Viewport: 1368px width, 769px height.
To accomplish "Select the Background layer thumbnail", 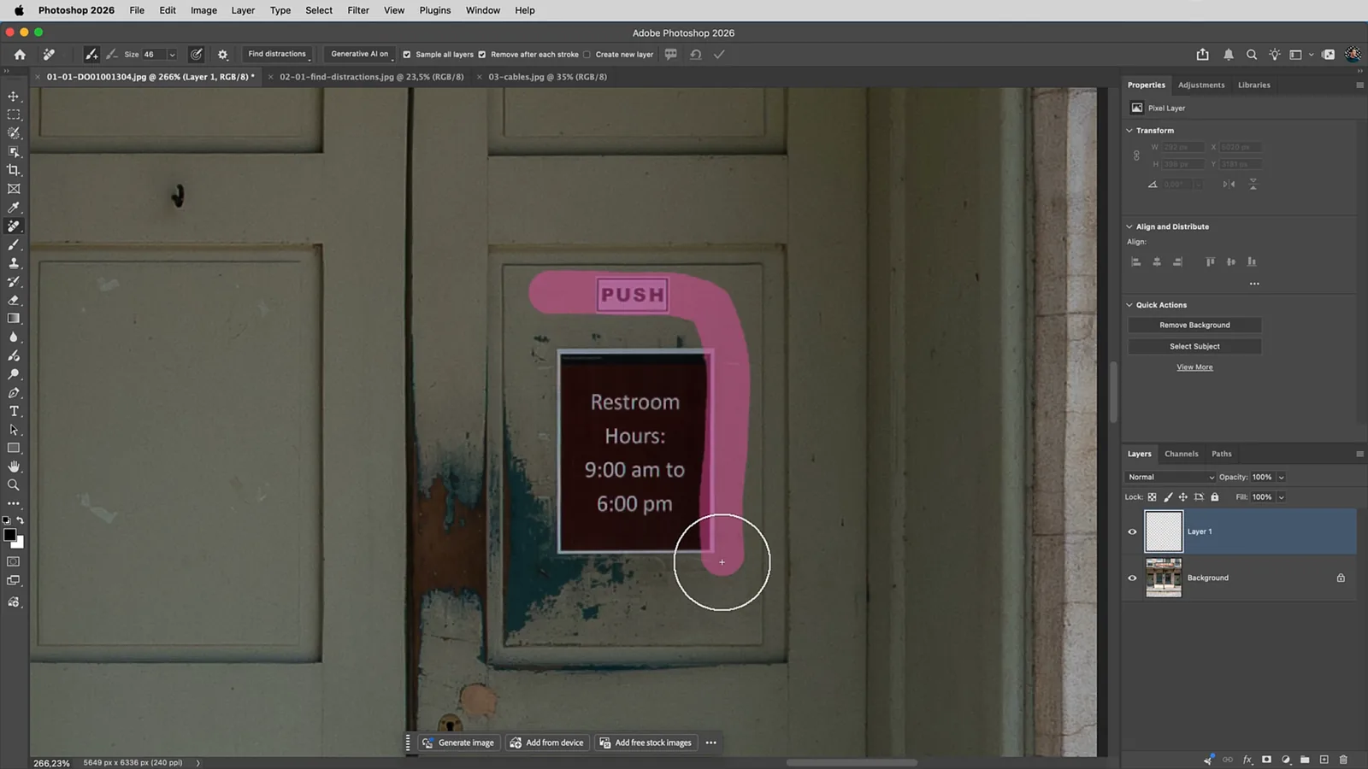I will (1164, 578).
